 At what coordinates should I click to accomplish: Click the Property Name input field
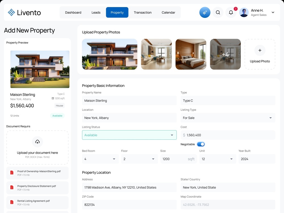click(x=129, y=101)
